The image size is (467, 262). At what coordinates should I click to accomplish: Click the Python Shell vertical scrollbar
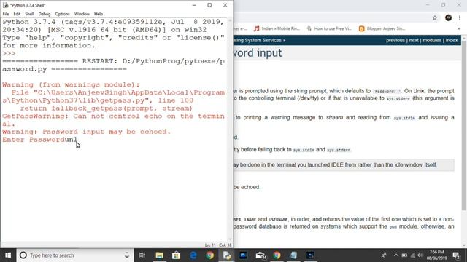[230, 130]
